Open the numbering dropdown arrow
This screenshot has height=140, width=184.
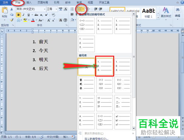(x=83, y=9)
